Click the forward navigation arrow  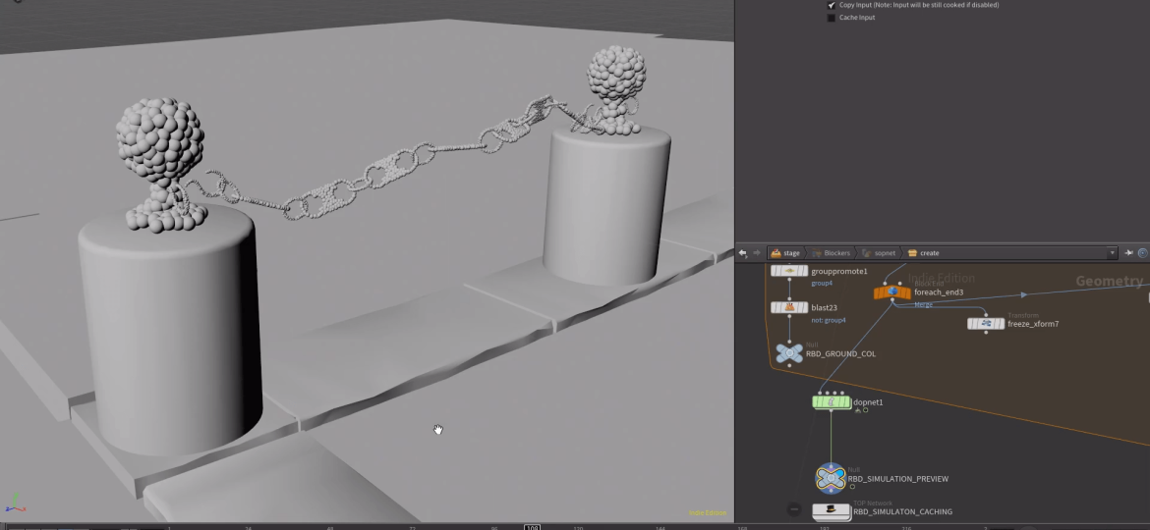point(755,253)
